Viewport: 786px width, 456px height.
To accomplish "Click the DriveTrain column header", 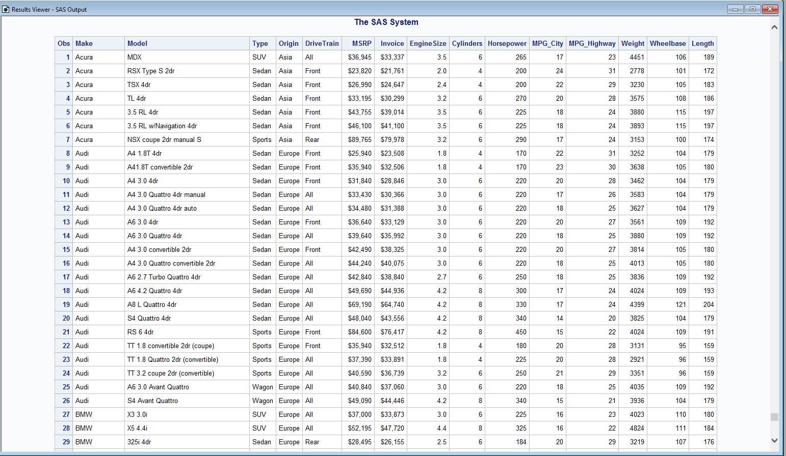I will pos(322,43).
